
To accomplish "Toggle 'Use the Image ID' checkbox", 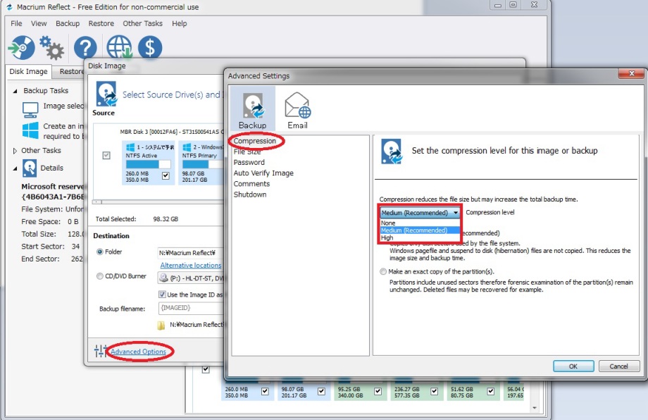I will [162, 295].
